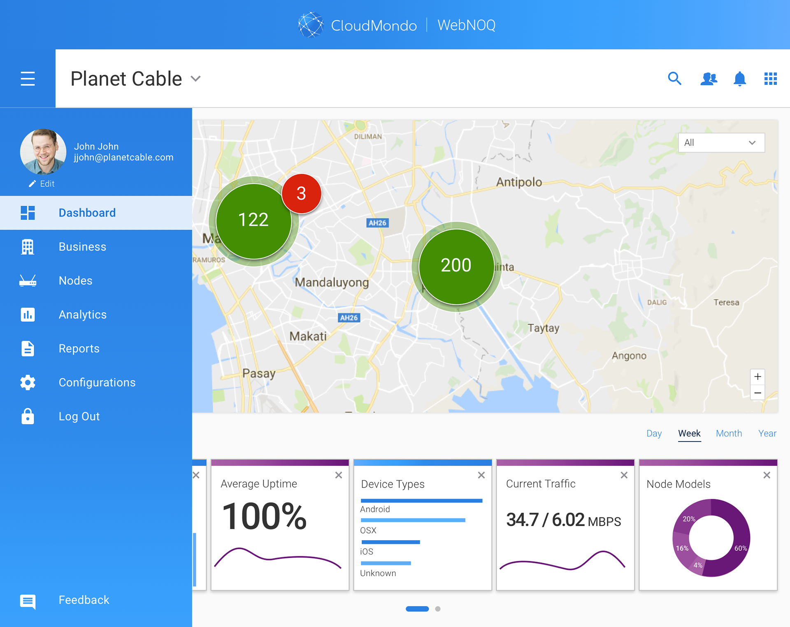
Task: Click the OSX device bar
Action: pos(413,520)
